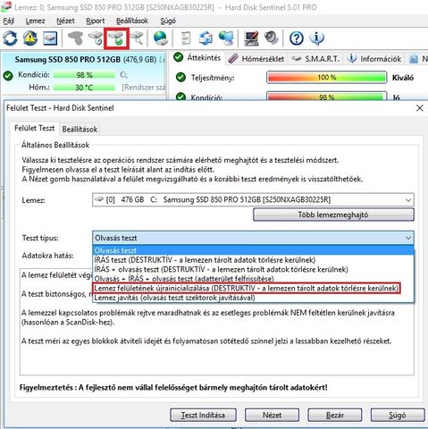The width and height of the screenshot is (428, 429).
Task: Click the Nézet button in the dialog
Action: (272, 415)
